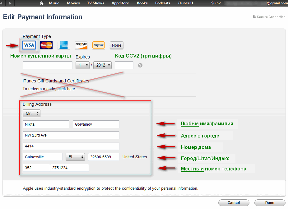288x209 pixels.
Task: Open the Music store tab
Action: click(x=54, y=3)
